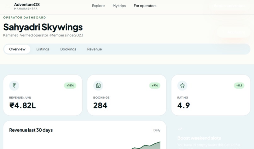Click the +0.1 rating change badge

[x=239, y=86]
